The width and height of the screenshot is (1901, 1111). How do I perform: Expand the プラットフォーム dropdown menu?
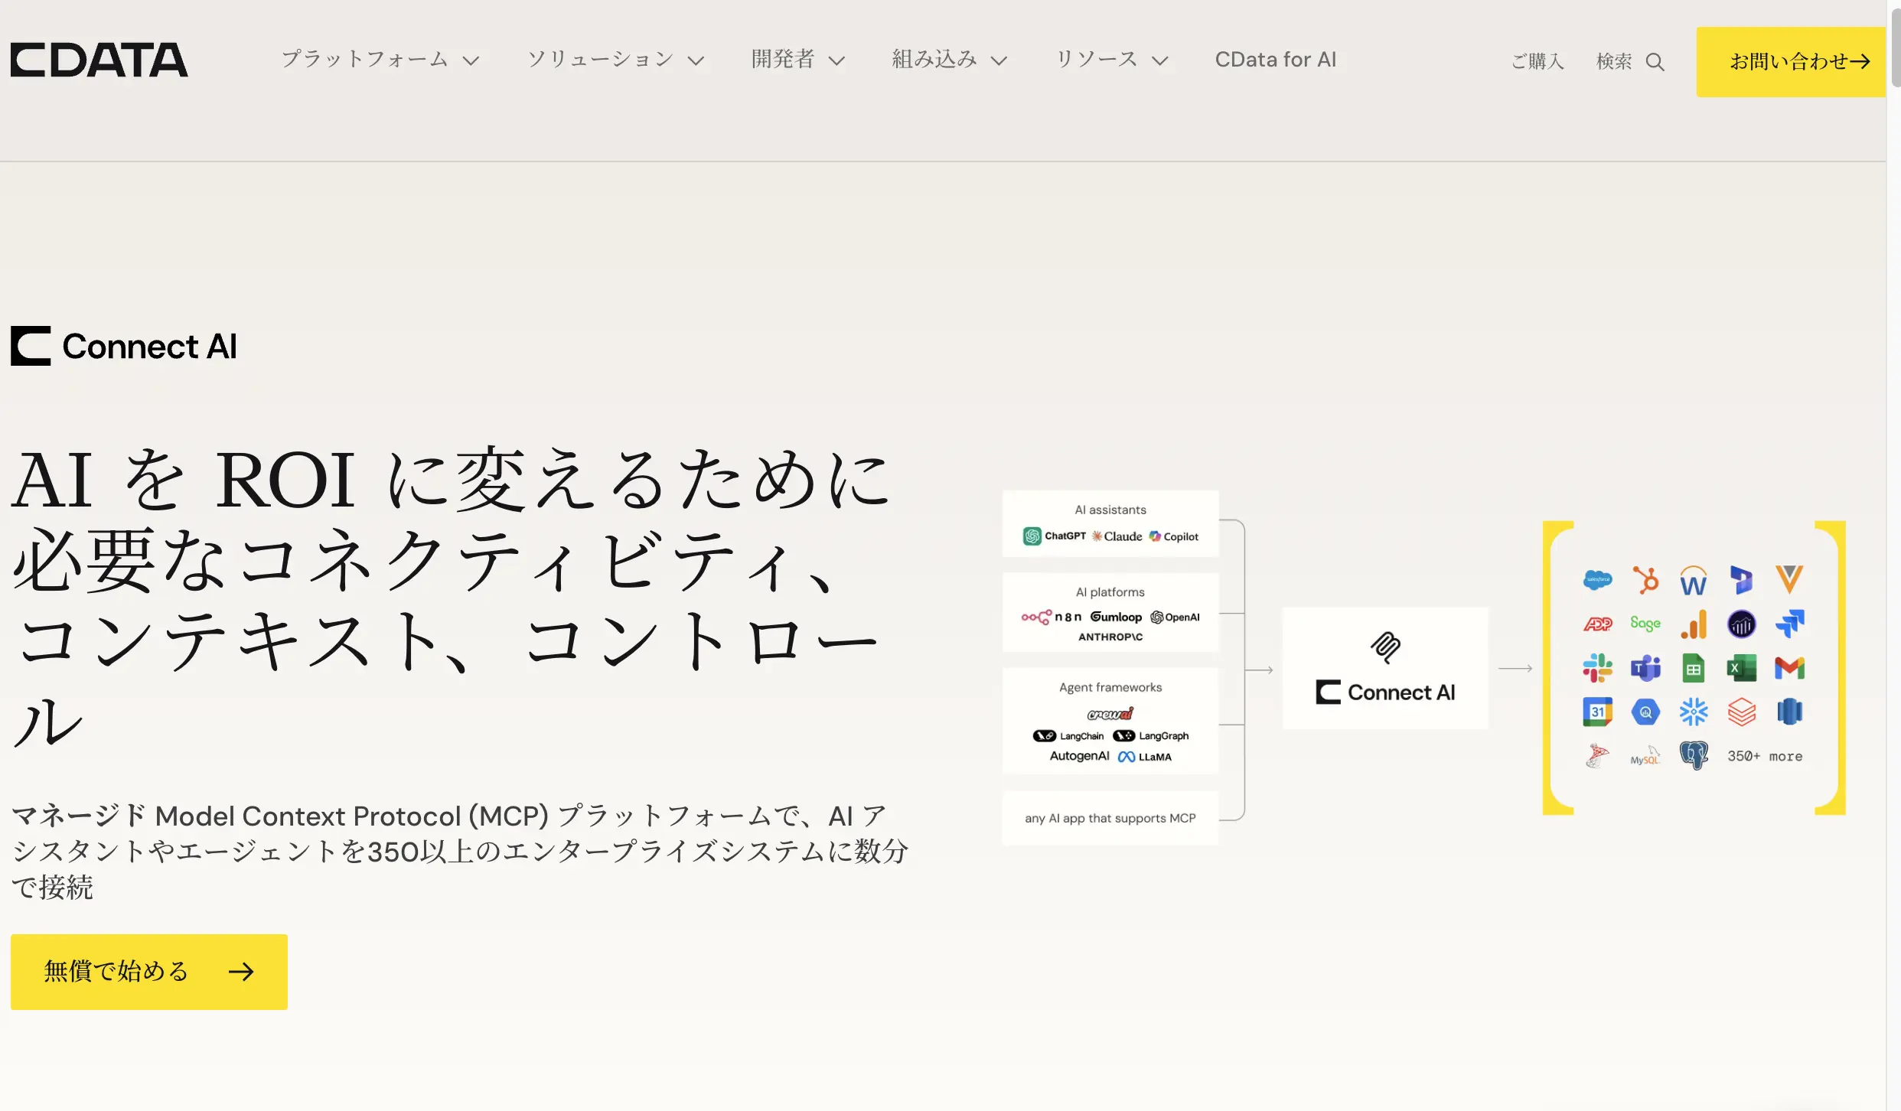pos(380,60)
